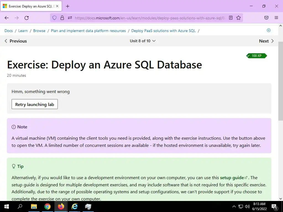Launch Google Chrome from taskbar
The image size is (283, 212).
tap(48, 206)
